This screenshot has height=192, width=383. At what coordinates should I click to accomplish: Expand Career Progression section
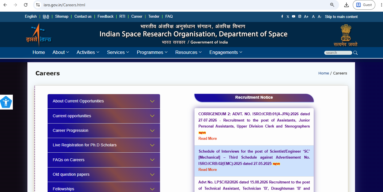pyautogui.click(x=104, y=131)
